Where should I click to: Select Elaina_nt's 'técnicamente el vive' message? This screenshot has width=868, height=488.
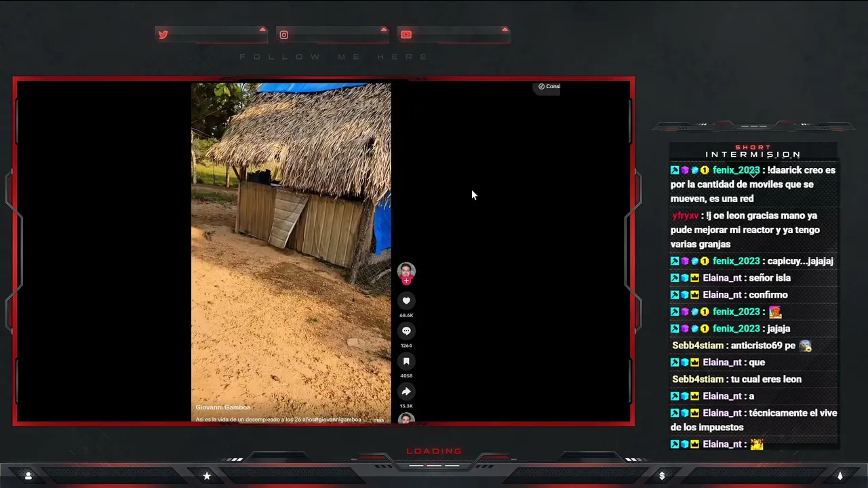pos(753,420)
